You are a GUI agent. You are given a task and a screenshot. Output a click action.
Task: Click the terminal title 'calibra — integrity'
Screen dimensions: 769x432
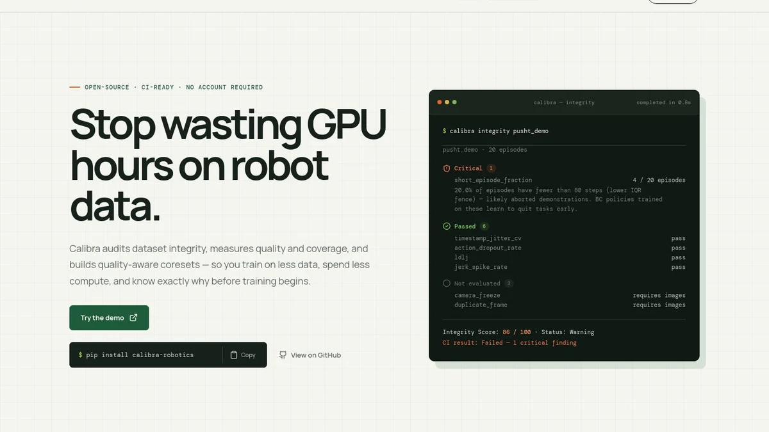[564, 102]
